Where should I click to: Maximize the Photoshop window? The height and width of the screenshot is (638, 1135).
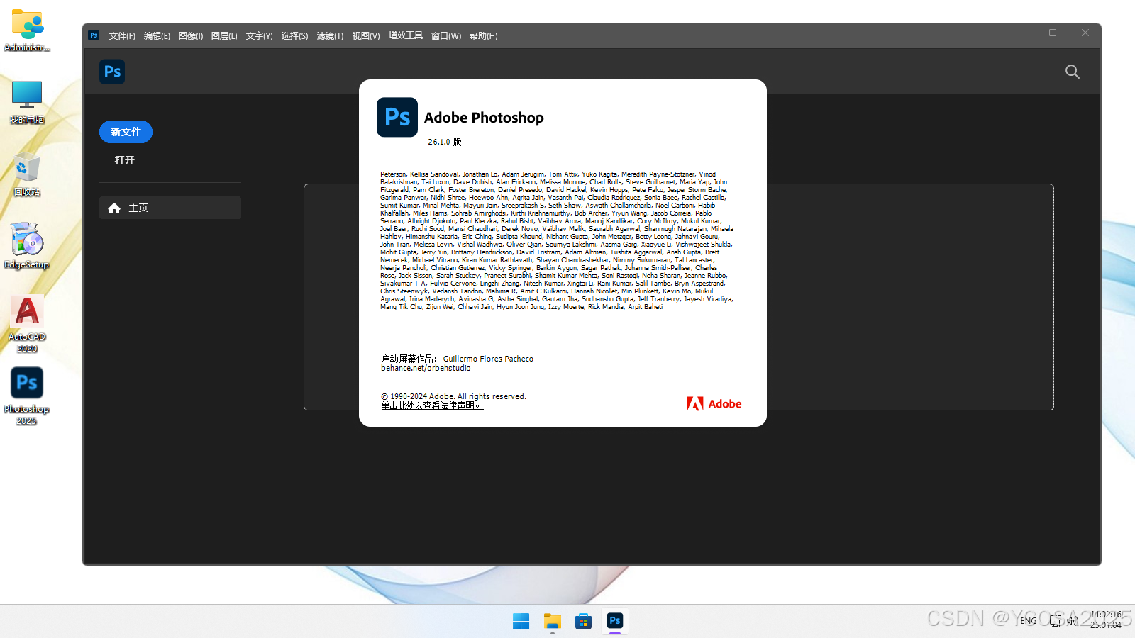pyautogui.click(x=1053, y=33)
